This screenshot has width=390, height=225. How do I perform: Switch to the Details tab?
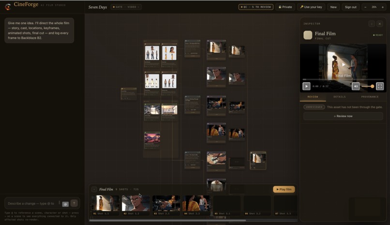click(340, 97)
